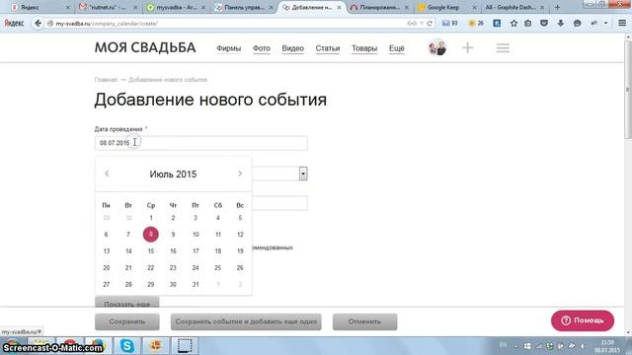
Task: Open the dropdown arrow beside calendar
Action: 303,174
